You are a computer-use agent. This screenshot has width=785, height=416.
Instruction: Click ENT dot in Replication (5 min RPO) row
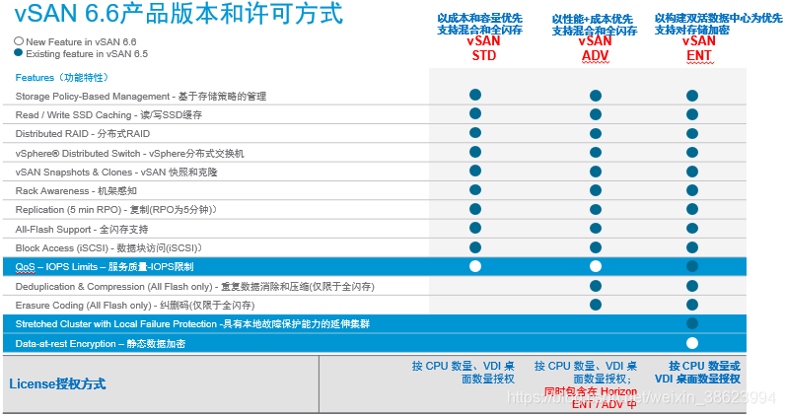[x=692, y=210]
